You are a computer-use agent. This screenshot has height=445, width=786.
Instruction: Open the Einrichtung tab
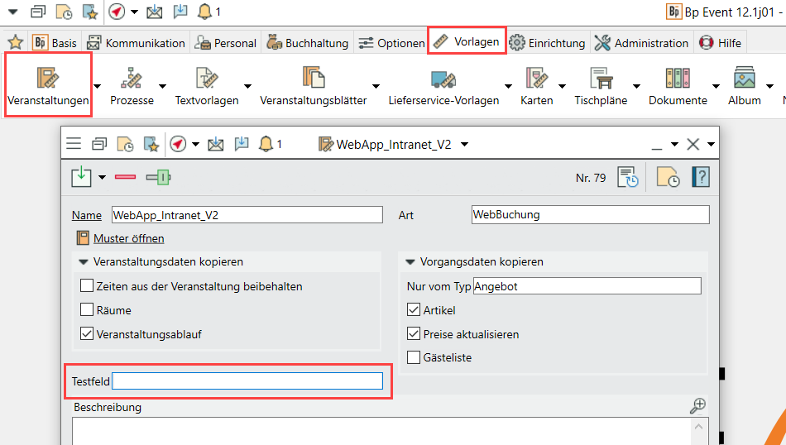click(548, 43)
